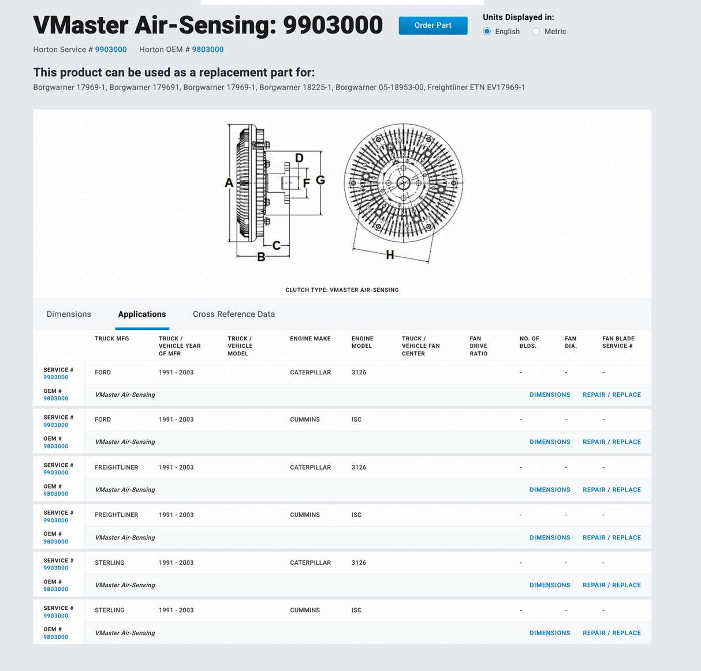
Task: Open REPAIR / REPLACE in the first row
Action: point(611,395)
